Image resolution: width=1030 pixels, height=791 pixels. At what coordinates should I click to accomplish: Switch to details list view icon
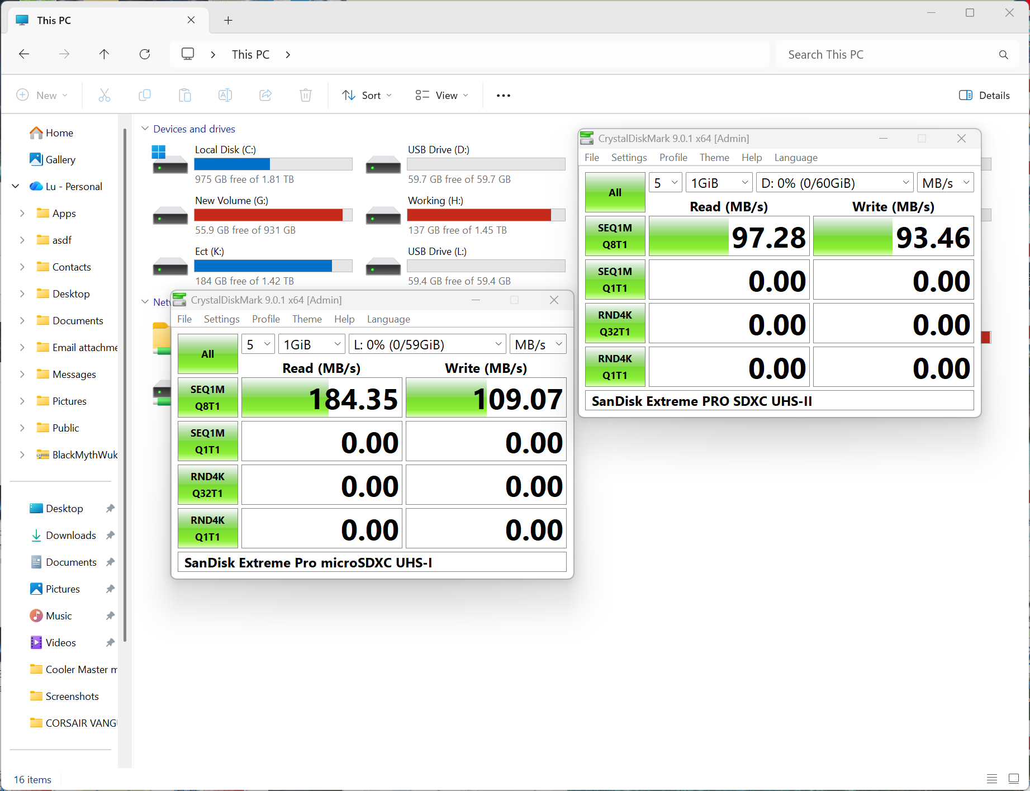[992, 779]
